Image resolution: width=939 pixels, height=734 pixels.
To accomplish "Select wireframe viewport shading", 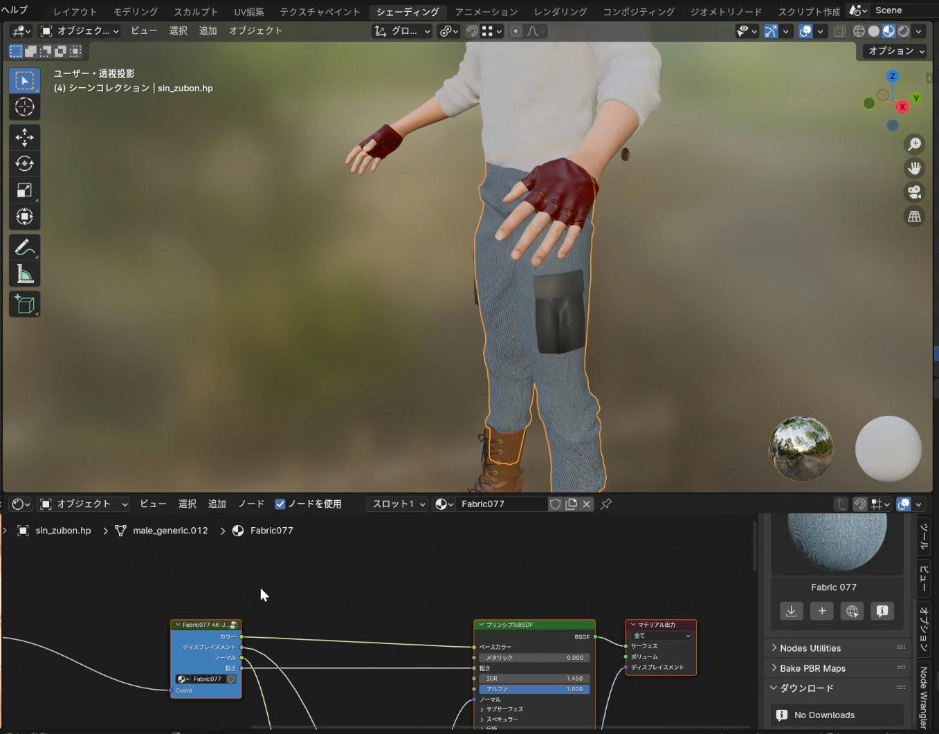I will 859,31.
